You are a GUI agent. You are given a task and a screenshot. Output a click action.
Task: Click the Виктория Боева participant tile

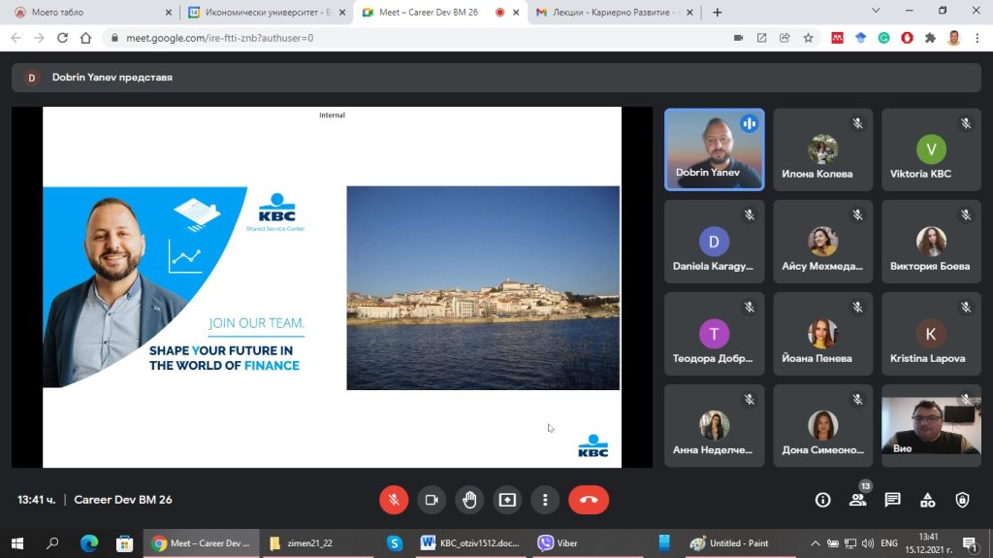tap(931, 242)
